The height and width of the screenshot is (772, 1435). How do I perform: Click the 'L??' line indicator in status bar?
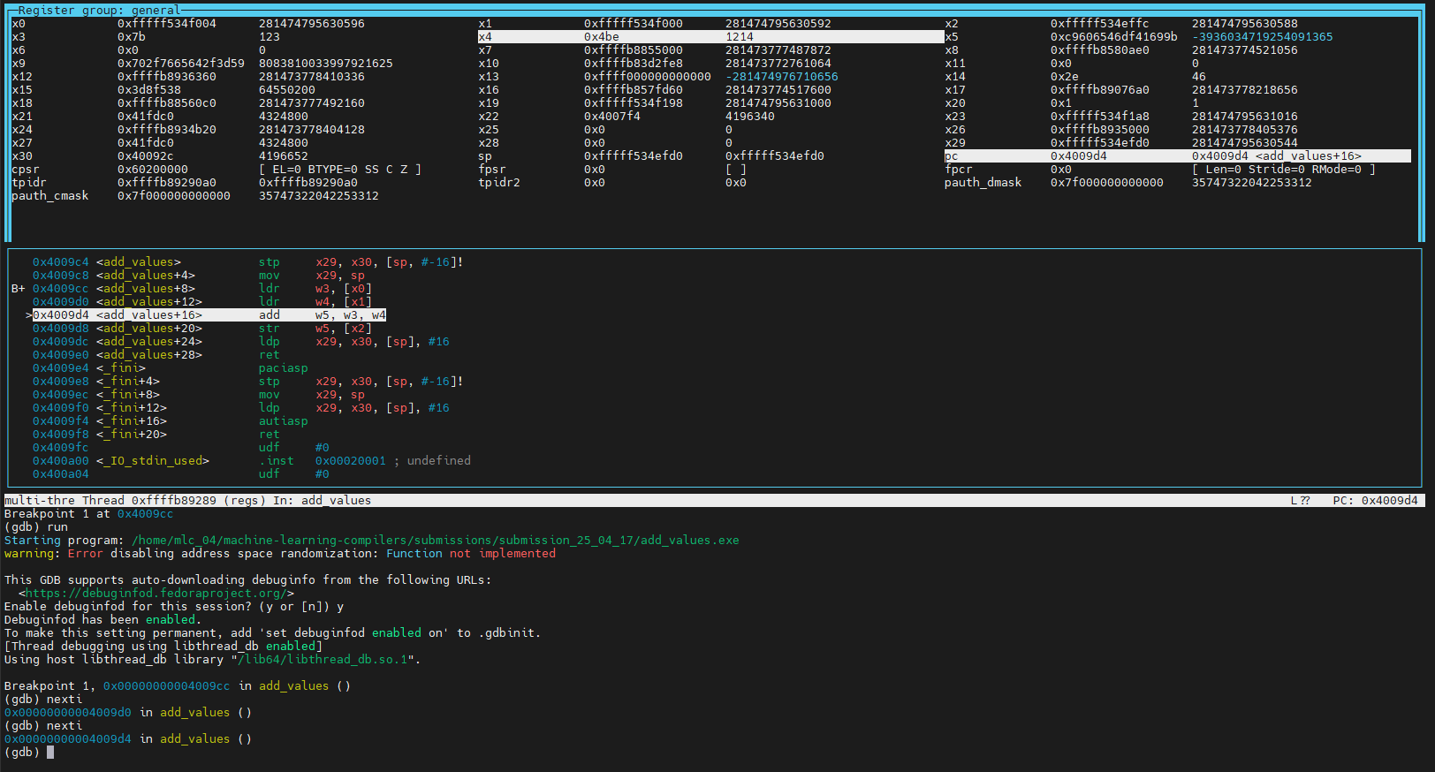click(1300, 501)
